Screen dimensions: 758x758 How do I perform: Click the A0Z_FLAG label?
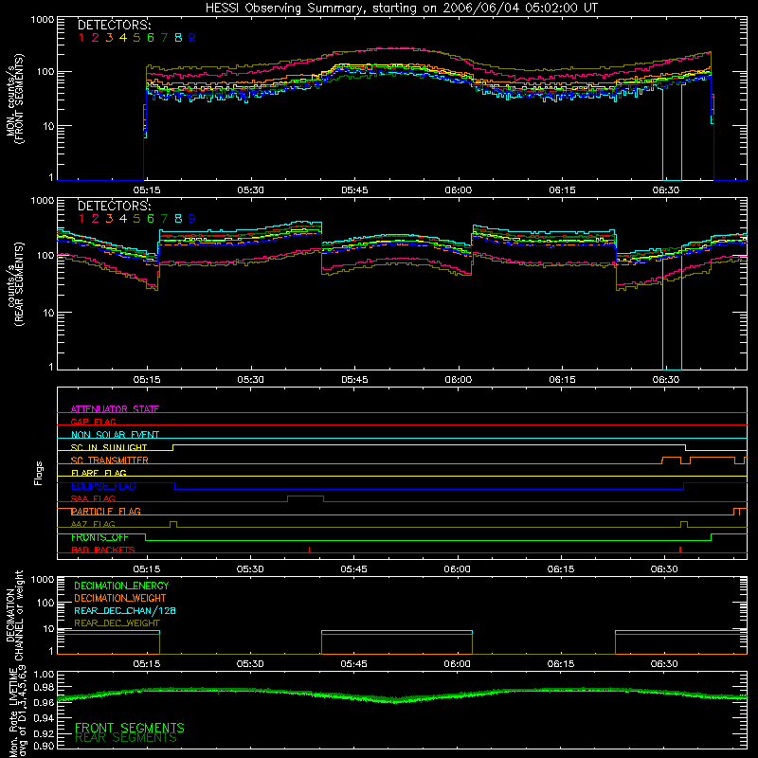[x=93, y=524]
